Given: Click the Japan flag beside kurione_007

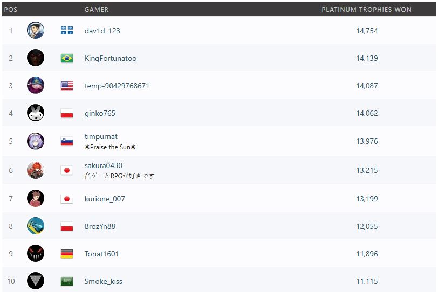Looking at the screenshot, I should point(67,199).
